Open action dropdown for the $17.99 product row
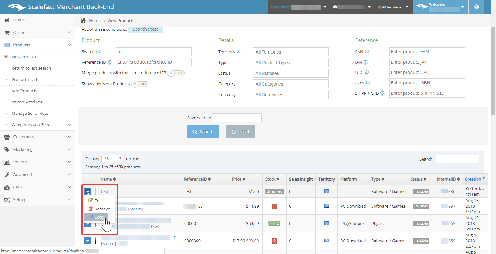The image size is (496, 254). [x=88, y=241]
